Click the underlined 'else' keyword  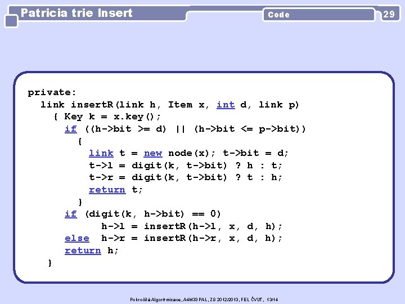(77, 238)
